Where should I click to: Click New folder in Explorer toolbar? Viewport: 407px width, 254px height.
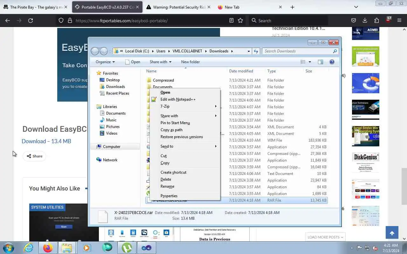tap(190, 62)
